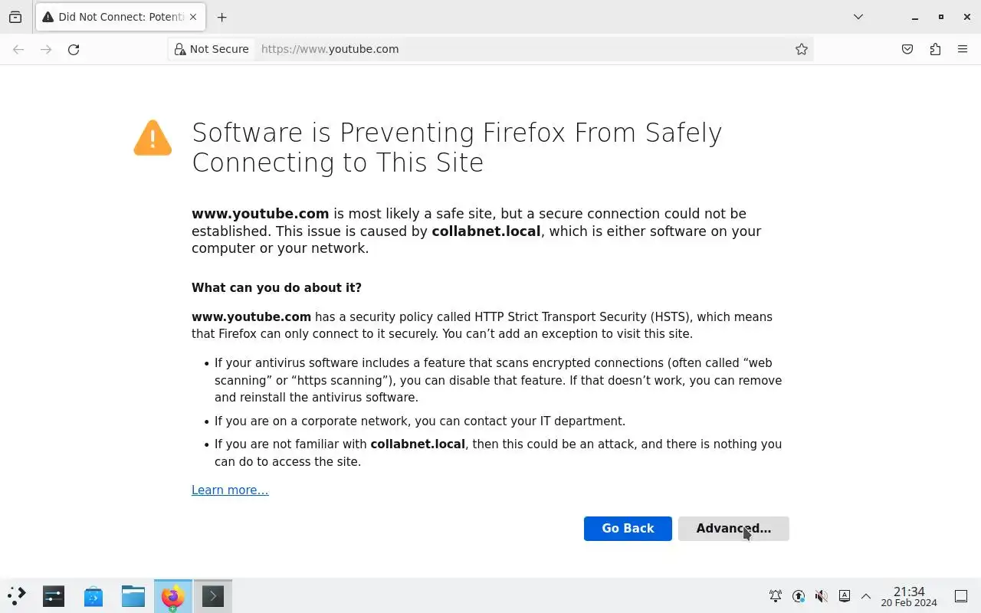Click the reload page icon

[x=74, y=49]
